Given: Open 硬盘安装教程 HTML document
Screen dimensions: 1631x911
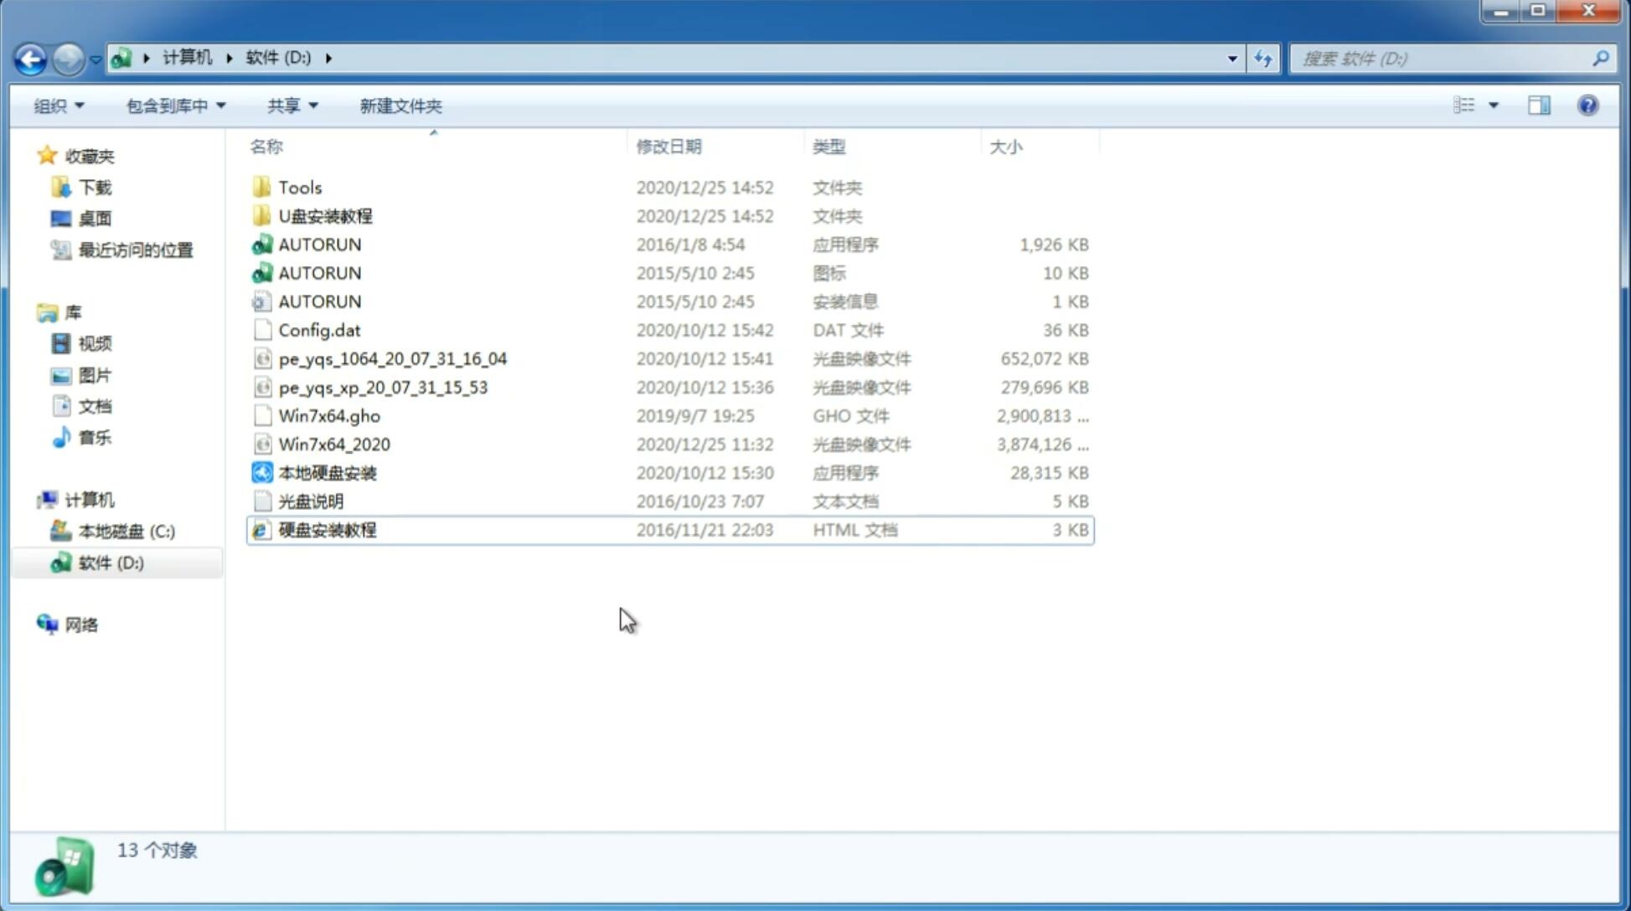Looking at the screenshot, I should tap(326, 529).
